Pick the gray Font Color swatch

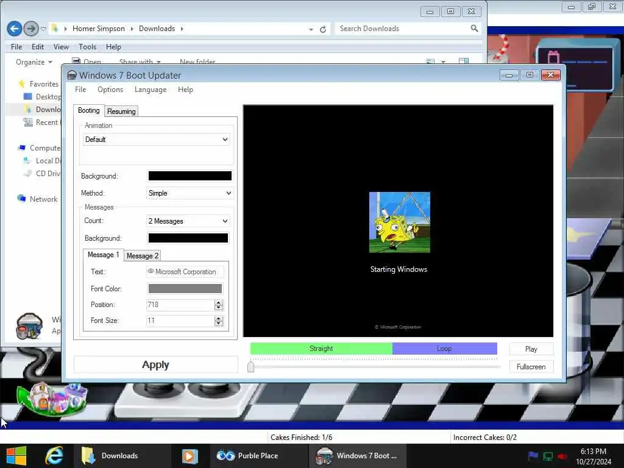185,288
